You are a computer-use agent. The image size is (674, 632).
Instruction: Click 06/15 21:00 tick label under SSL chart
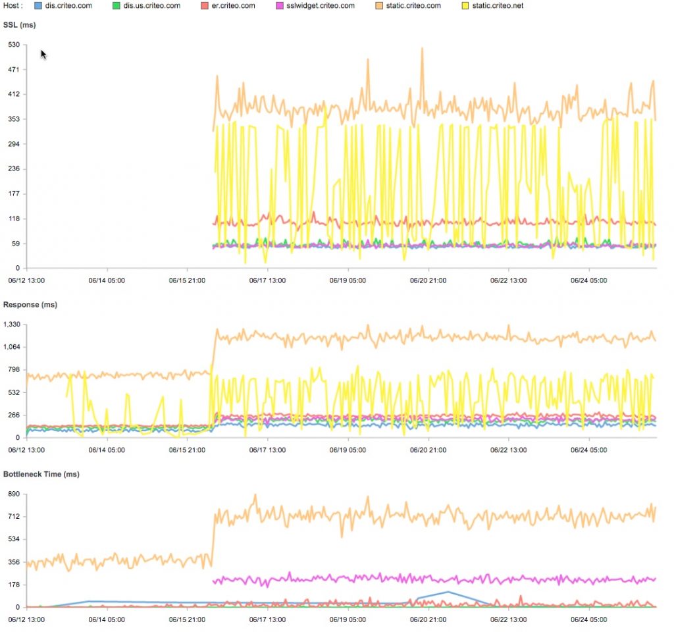point(187,280)
